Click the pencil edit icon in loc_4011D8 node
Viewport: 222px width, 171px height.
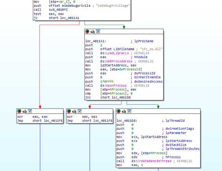point(124,111)
